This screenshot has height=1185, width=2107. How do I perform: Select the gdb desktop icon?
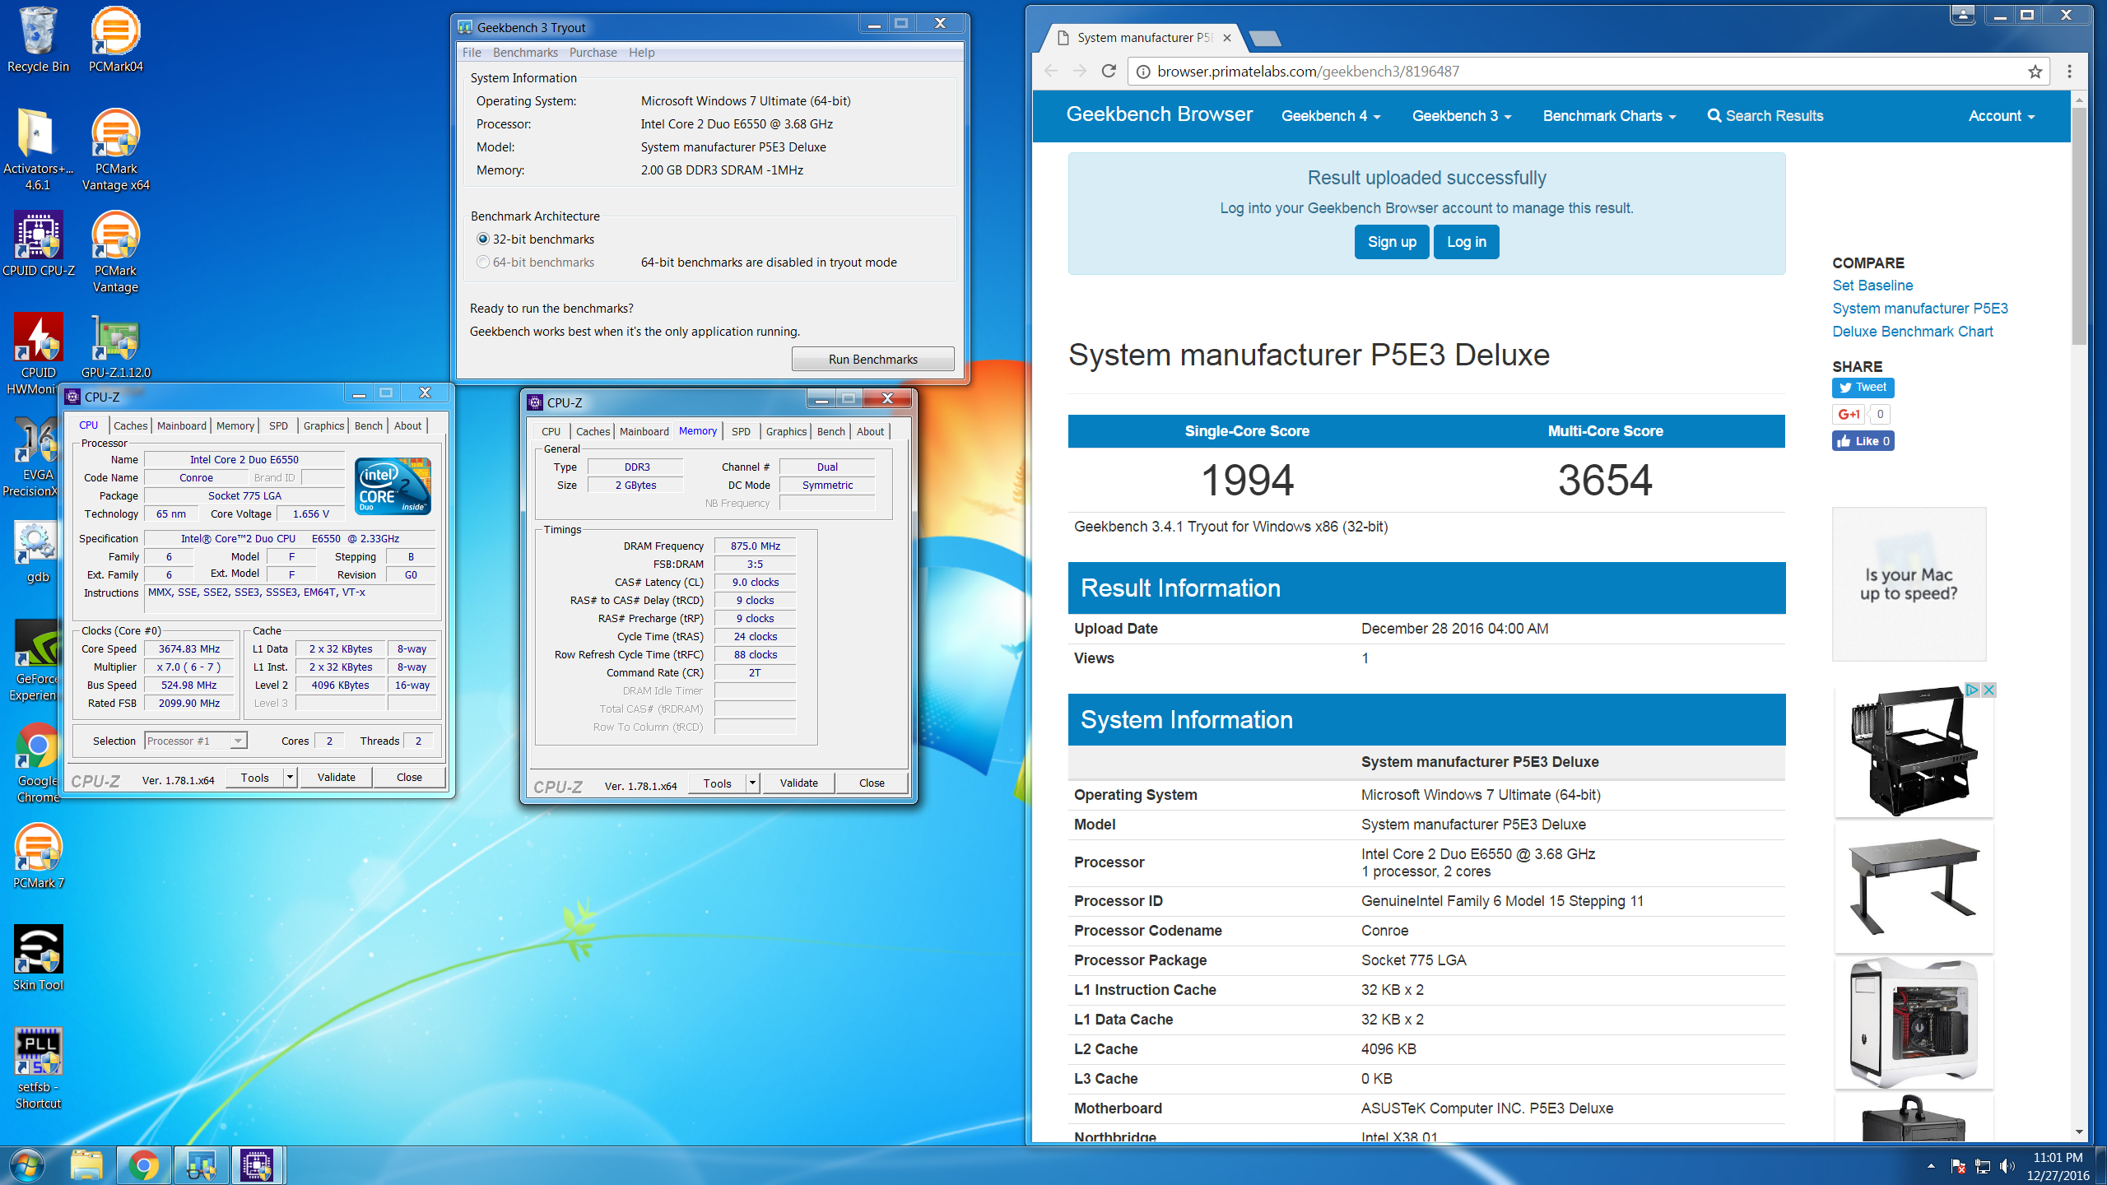(38, 550)
